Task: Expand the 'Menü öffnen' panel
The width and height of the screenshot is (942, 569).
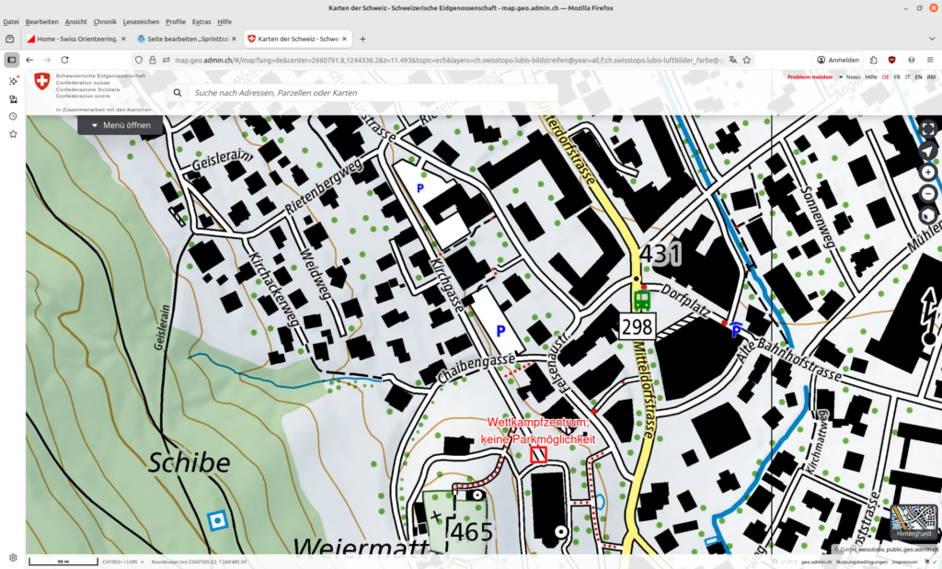Action: pos(121,125)
